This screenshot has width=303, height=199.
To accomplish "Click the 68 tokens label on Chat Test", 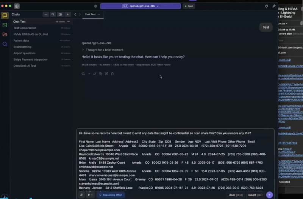I will (60, 22).
